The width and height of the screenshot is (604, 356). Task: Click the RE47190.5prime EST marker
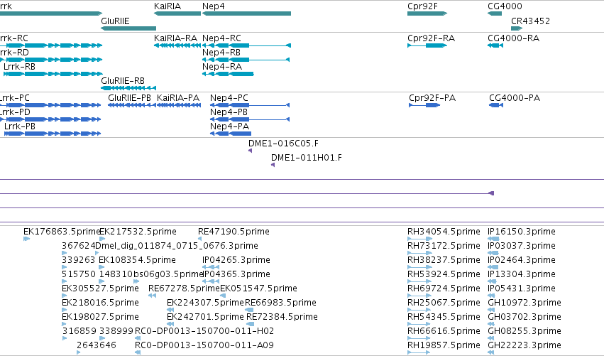(199, 239)
